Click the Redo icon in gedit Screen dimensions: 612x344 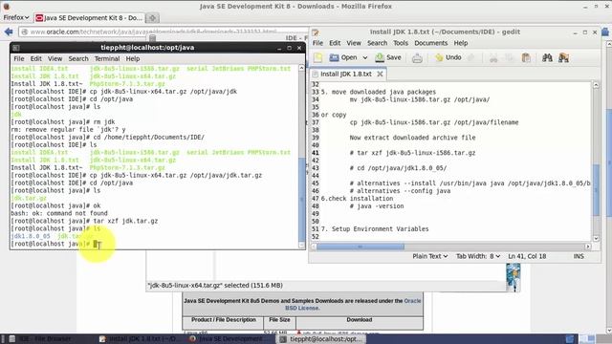471,57
